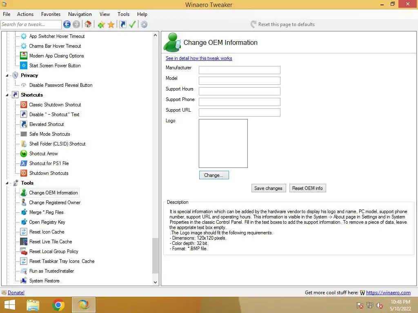Click the Support Phone text field
The height and width of the screenshot is (313, 418).
tap(239, 102)
